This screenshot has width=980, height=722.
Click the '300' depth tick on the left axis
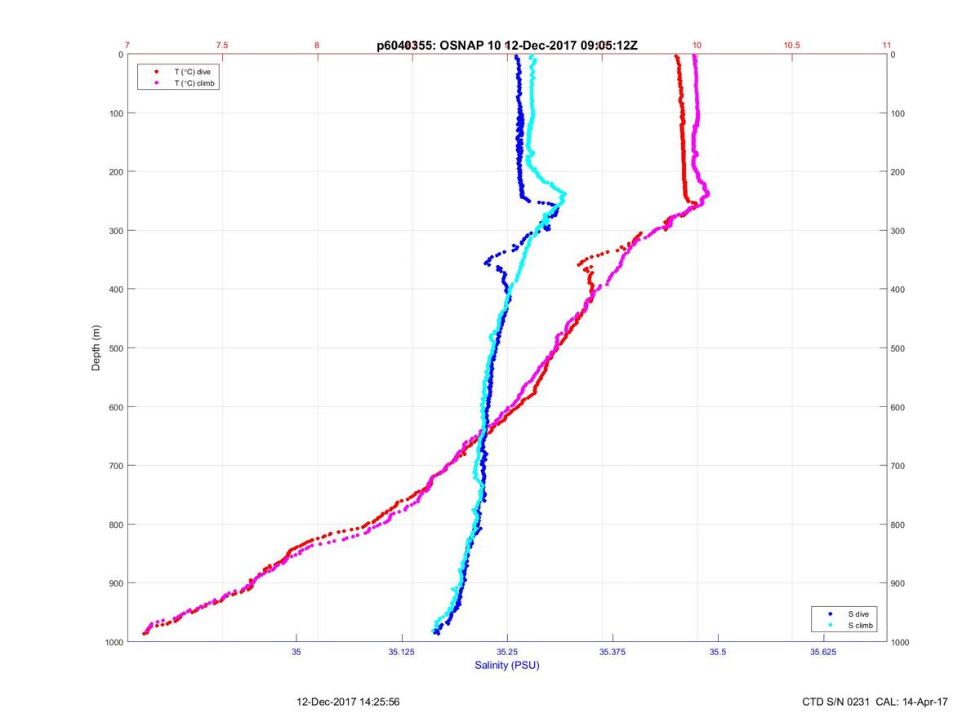click(x=114, y=231)
